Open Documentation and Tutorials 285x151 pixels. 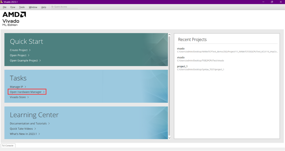point(28,123)
